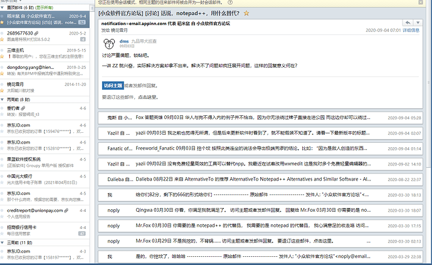Toggle read status dot of 2689677630 mail
This screenshot has width=432, height=265.
coord(2,33)
